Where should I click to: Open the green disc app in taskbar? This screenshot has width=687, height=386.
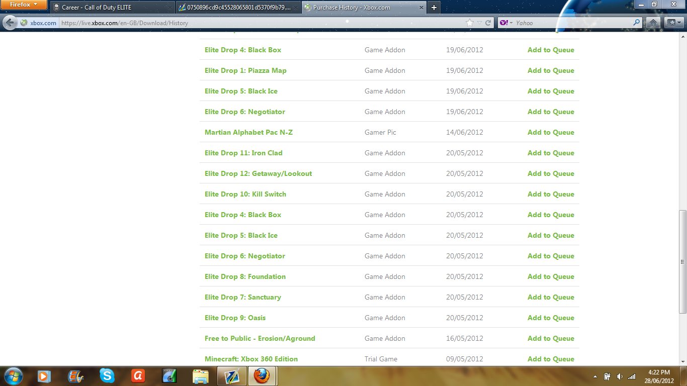pos(169,375)
